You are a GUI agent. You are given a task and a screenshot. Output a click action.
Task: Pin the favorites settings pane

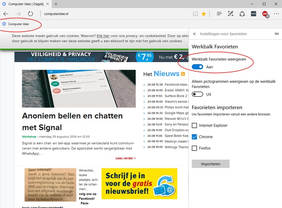click(x=276, y=34)
